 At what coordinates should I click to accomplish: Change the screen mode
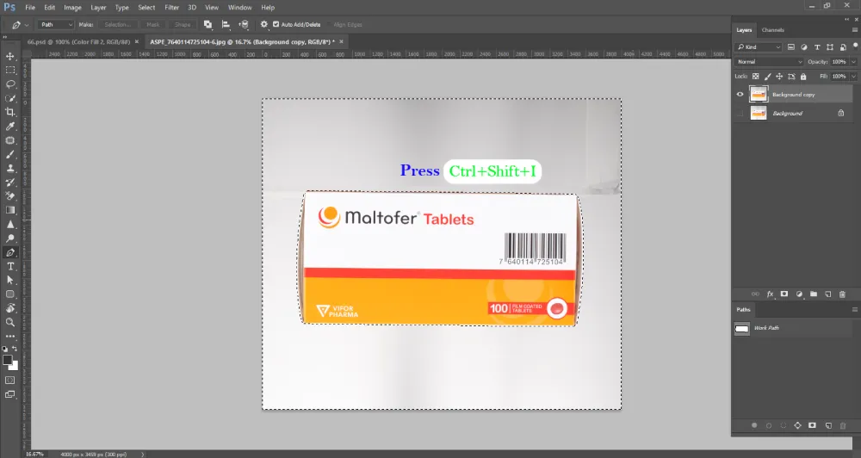click(x=9, y=394)
